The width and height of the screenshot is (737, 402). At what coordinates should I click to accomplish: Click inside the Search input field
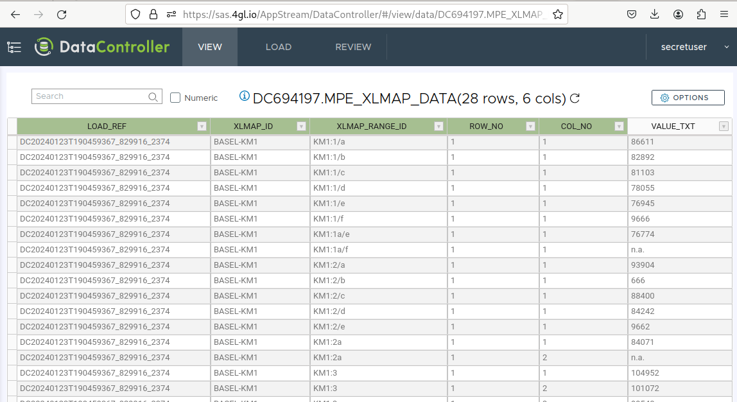click(x=90, y=96)
